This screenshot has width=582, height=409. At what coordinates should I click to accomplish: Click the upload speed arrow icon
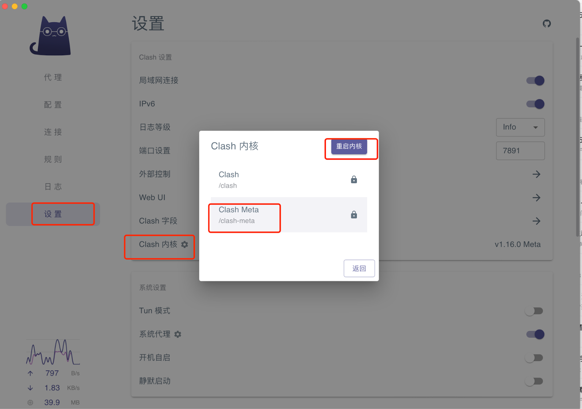pyautogui.click(x=30, y=373)
